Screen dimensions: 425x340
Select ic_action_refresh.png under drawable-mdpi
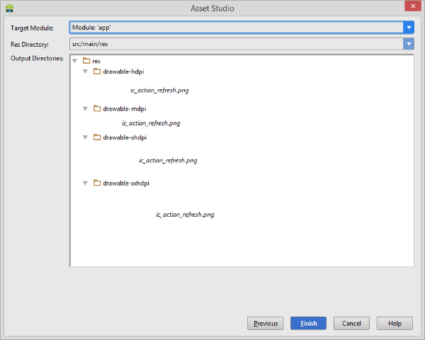(x=151, y=123)
